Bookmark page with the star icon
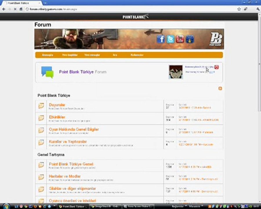The image size is (261, 209). [x=239, y=9]
